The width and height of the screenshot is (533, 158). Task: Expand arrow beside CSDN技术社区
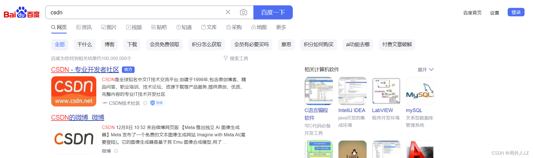145,103
